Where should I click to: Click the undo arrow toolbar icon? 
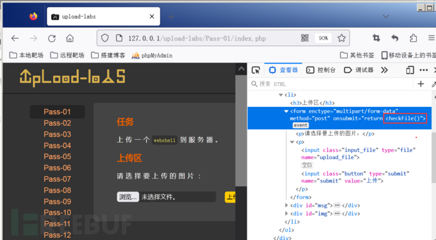395,38
